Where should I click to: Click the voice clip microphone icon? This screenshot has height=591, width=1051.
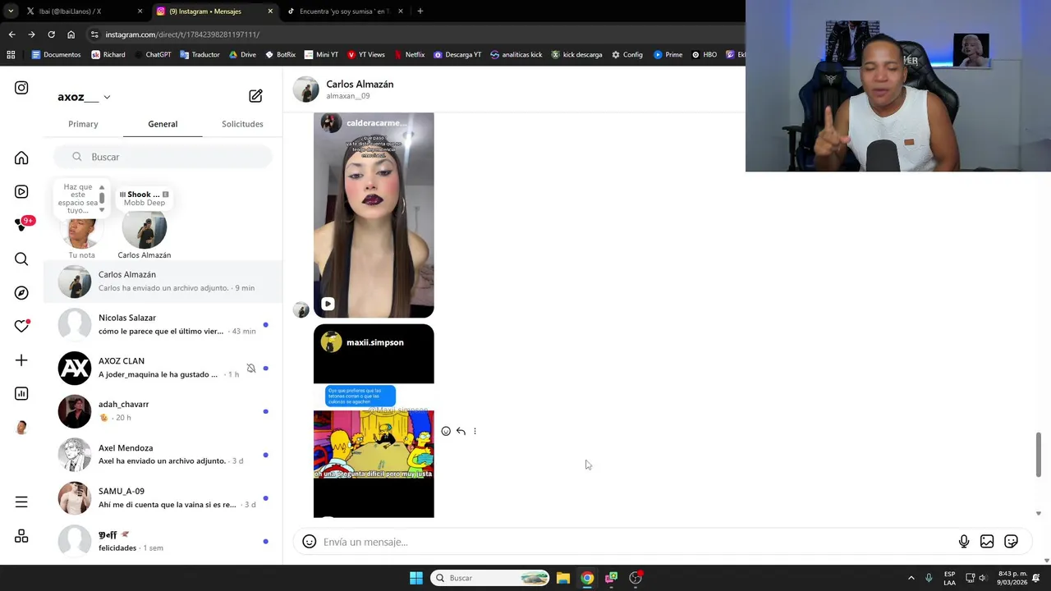[x=964, y=542]
